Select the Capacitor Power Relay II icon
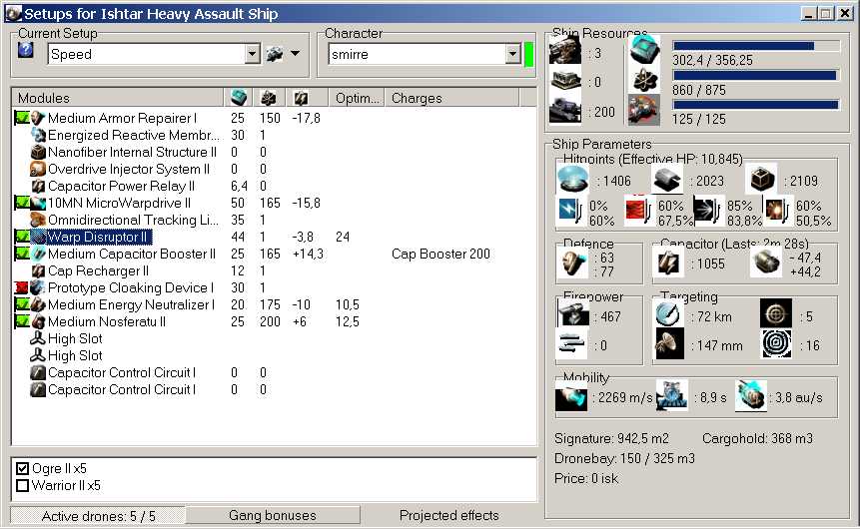 38,186
